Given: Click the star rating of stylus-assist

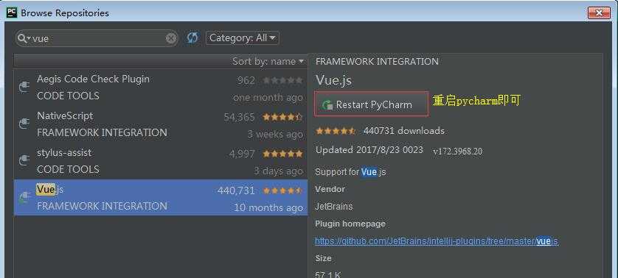Looking at the screenshot, I should [282, 154].
